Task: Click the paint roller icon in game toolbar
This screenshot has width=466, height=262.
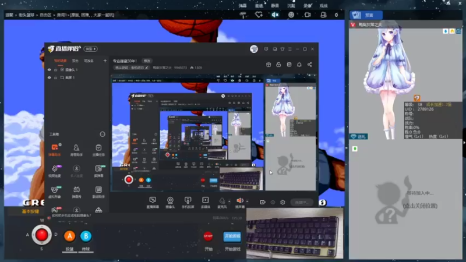Action: coord(243,15)
